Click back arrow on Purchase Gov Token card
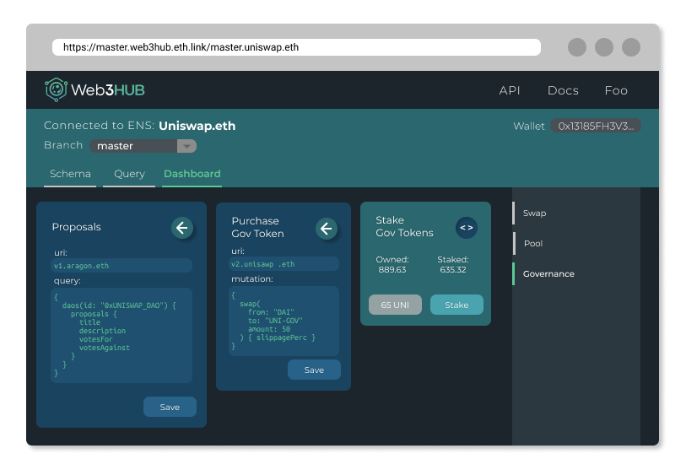 [327, 228]
